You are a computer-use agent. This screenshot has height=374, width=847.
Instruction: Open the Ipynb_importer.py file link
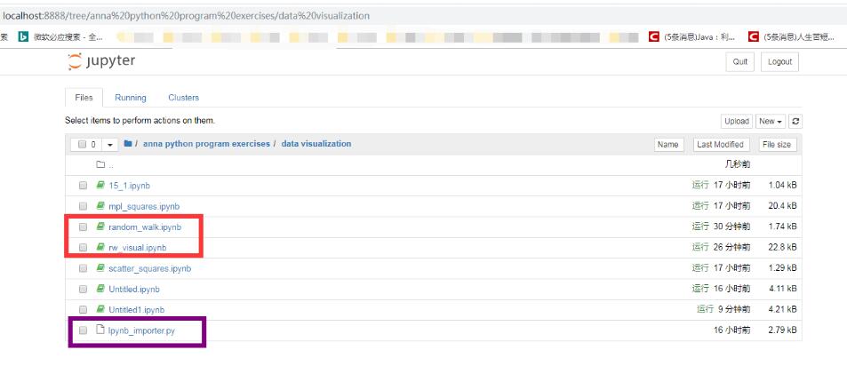point(141,330)
